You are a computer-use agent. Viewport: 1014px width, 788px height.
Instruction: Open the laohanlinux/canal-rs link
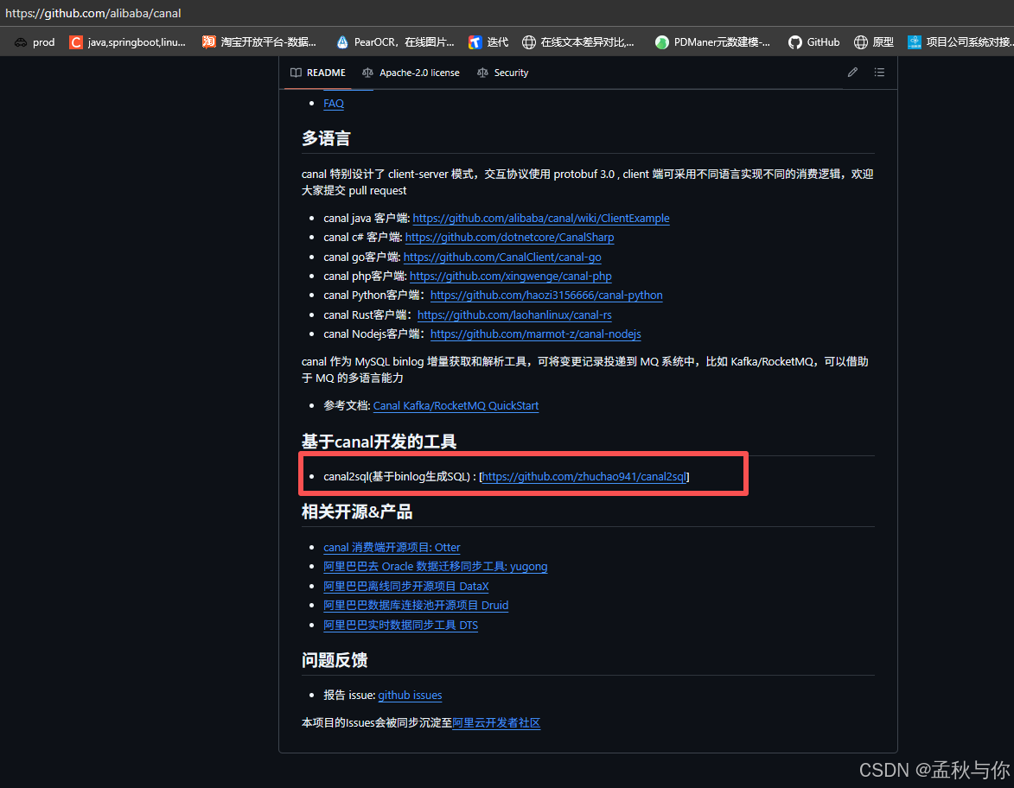point(514,315)
